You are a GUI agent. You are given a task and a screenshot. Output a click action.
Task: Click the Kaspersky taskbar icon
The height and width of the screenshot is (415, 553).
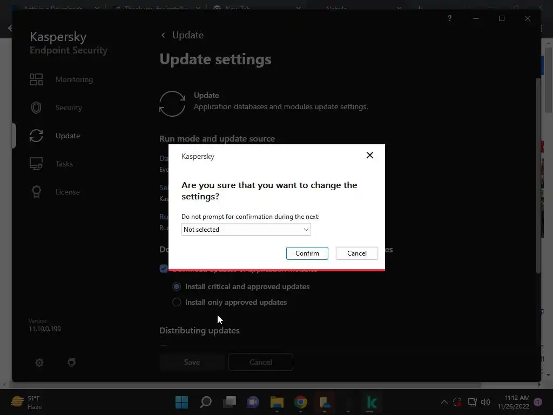[x=372, y=402]
